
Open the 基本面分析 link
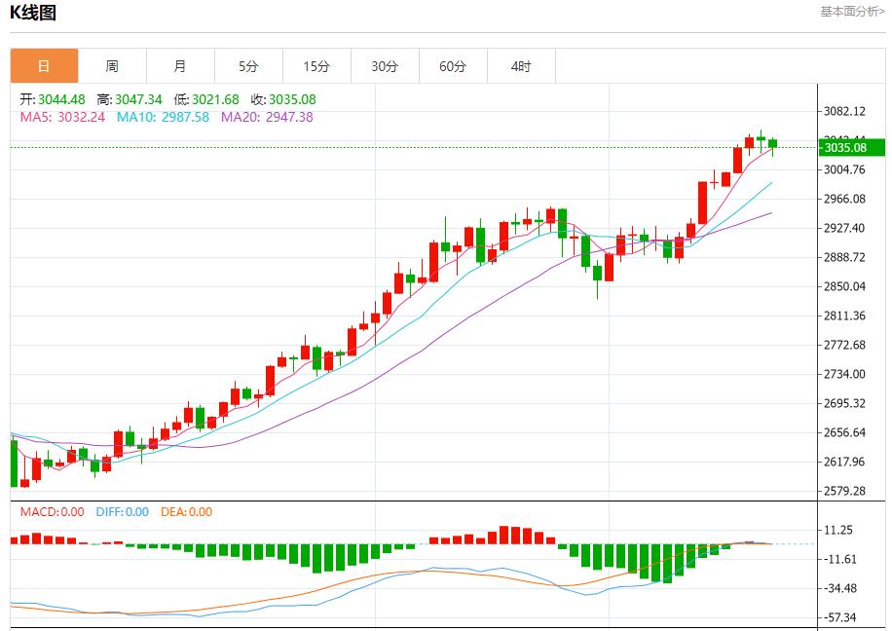(x=852, y=12)
